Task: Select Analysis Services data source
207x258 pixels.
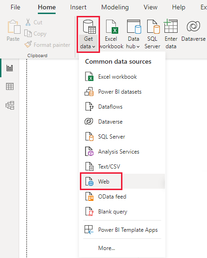Action: 122,152
